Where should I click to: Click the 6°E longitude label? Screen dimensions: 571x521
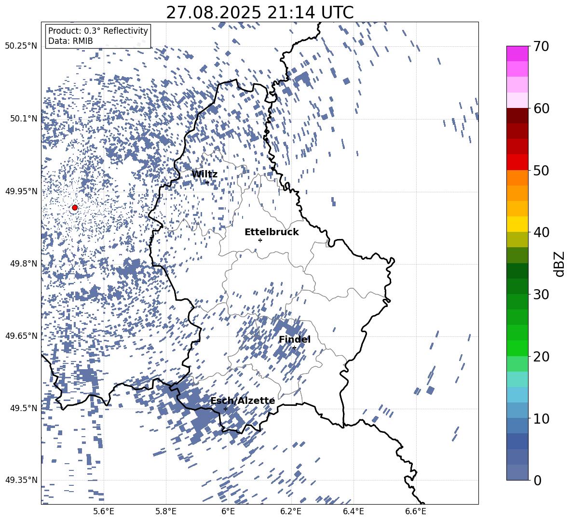(228, 511)
